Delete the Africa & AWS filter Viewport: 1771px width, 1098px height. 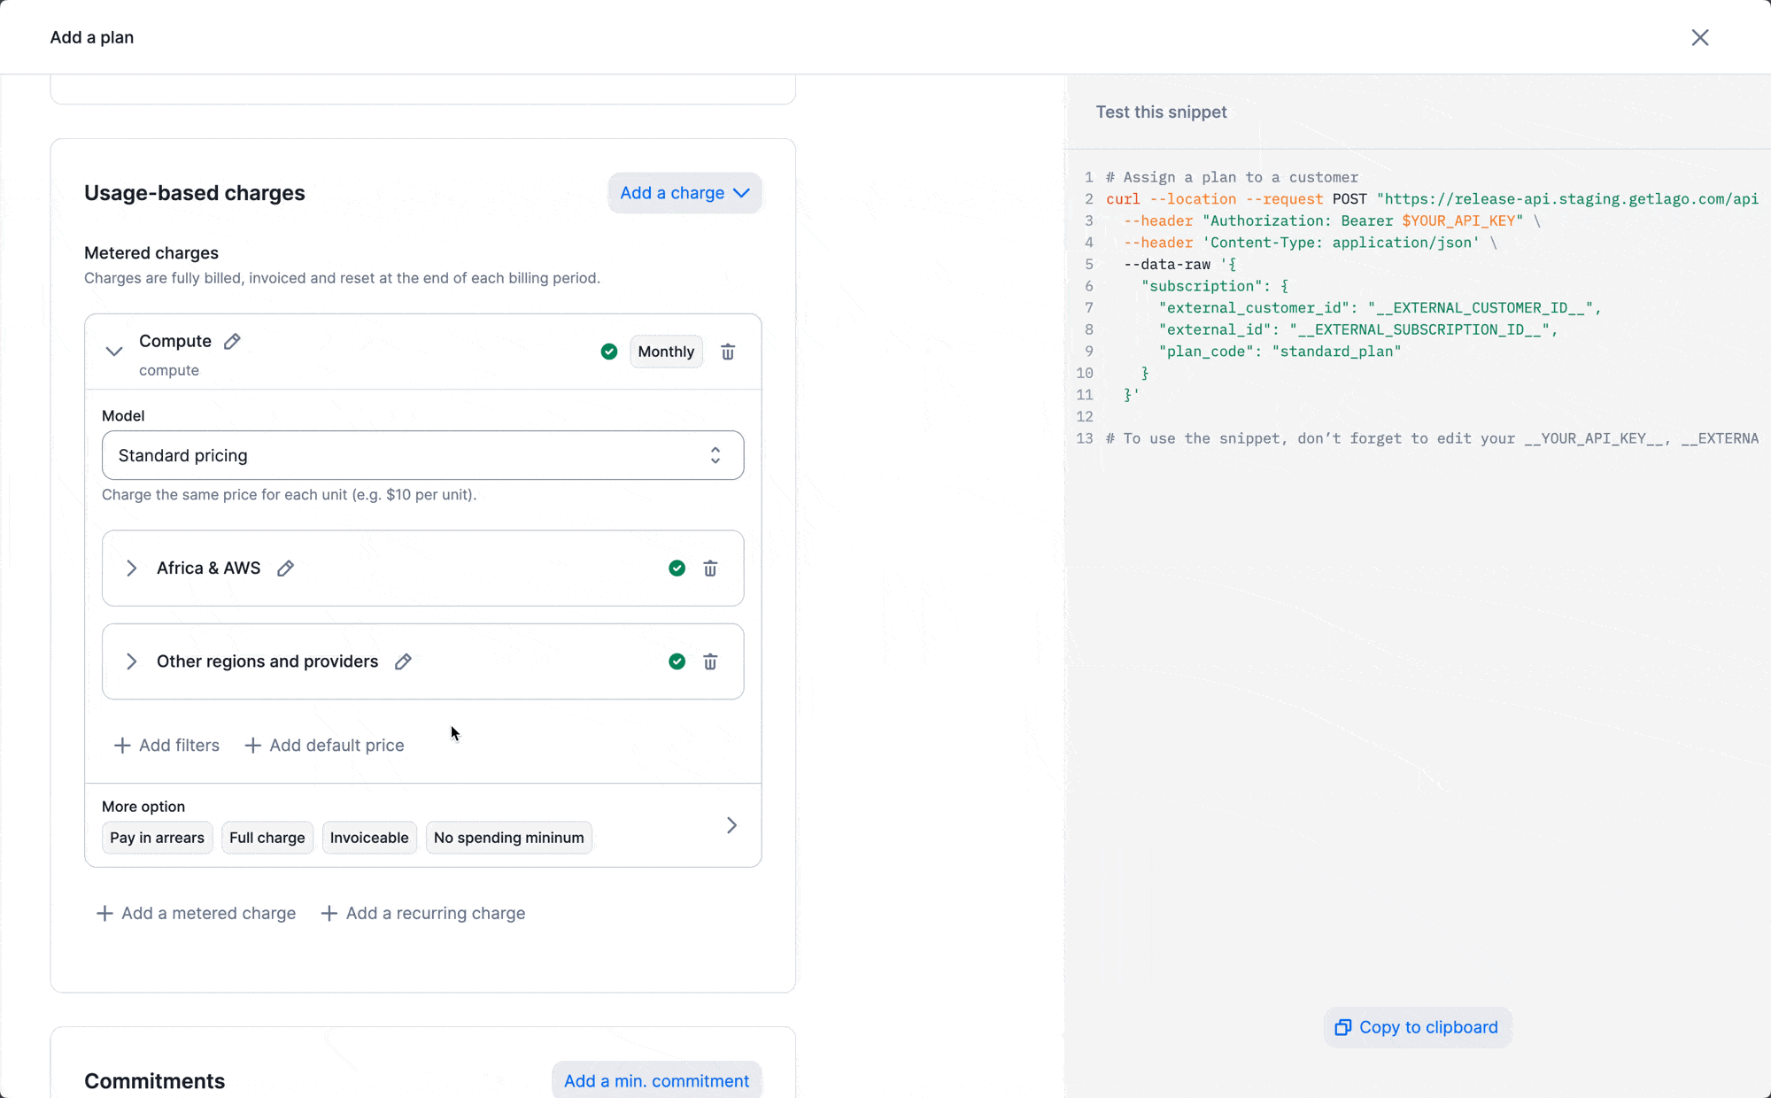pos(710,568)
